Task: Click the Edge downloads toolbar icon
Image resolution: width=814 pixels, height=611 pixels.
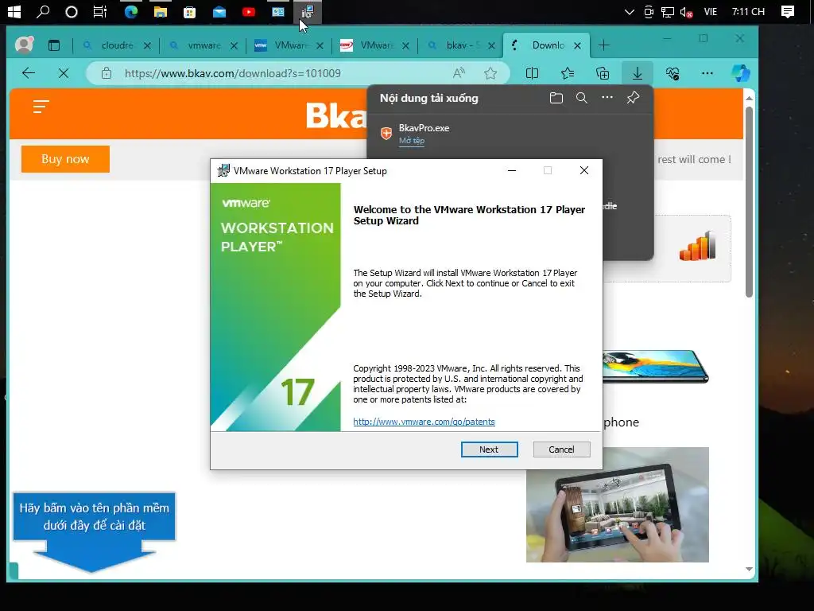Action: click(637, 73)
